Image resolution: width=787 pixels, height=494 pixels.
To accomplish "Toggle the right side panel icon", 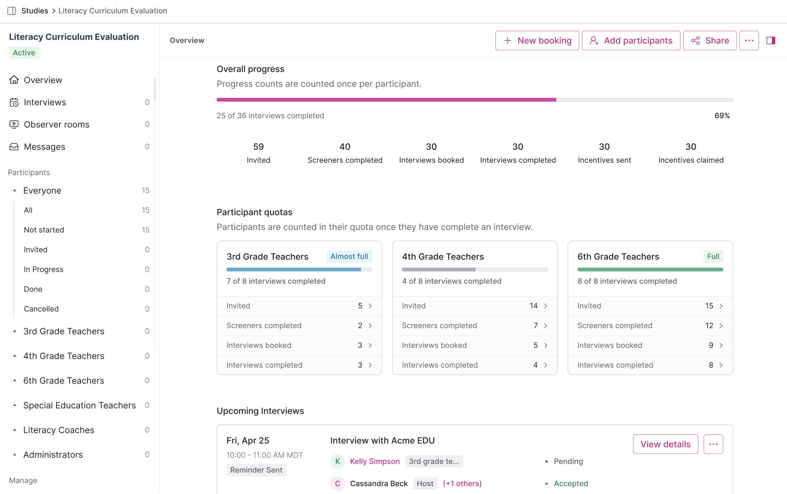I will coord(771,40).
